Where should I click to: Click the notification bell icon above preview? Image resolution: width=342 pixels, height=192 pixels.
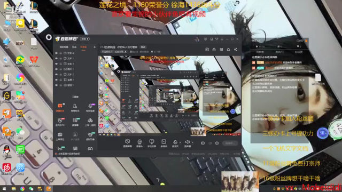tap(228, 50)
